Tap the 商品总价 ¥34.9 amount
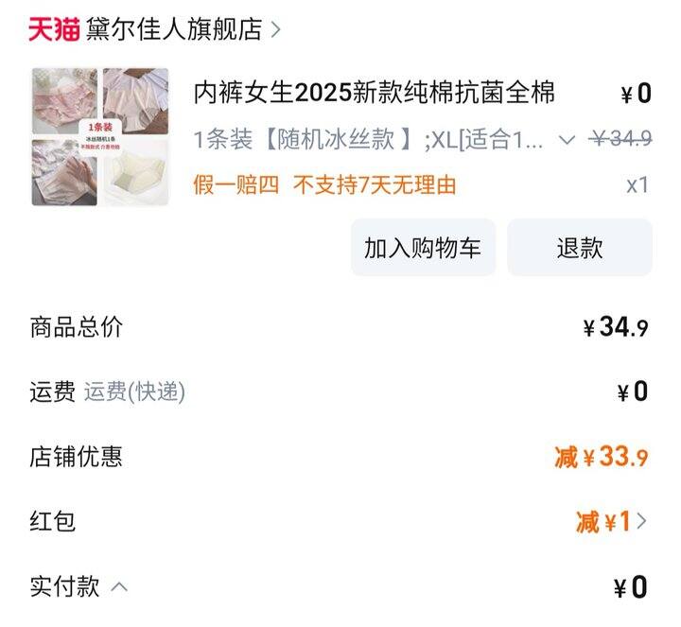The width and height of the screenshot is (681, 627). point(616,327)
